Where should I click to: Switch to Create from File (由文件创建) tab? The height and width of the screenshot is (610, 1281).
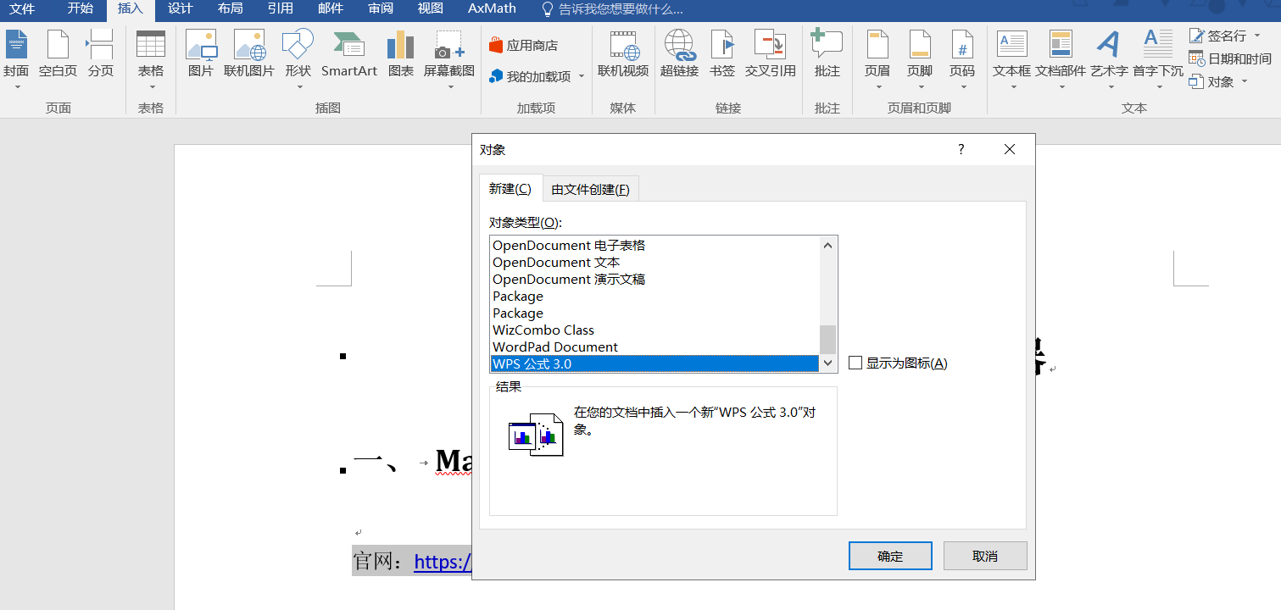click(591, 190)
